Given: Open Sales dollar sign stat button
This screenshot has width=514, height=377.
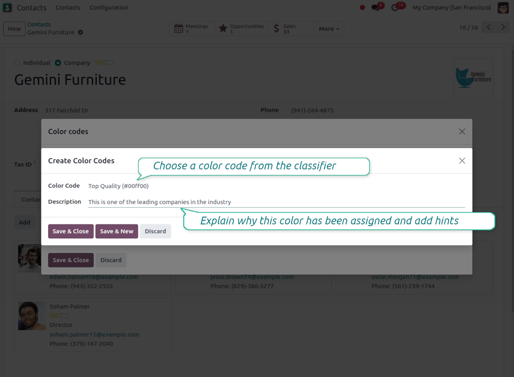Looking at the screenshot, I should (276, 29).
